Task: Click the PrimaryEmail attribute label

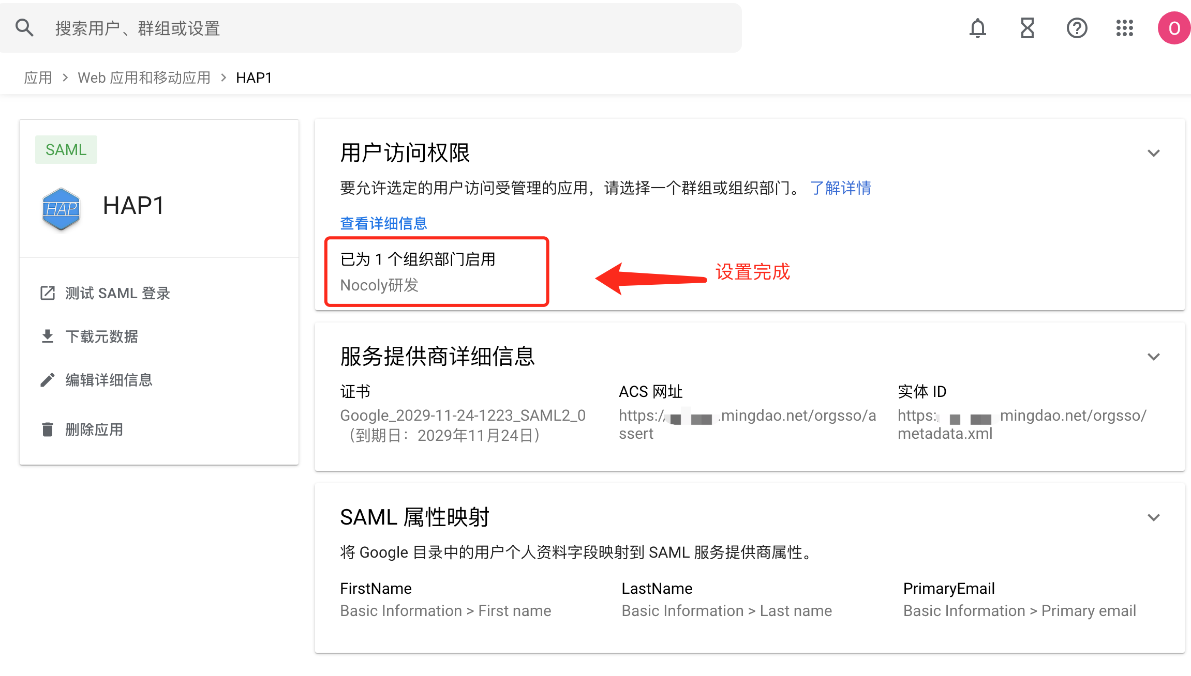Action: 949,589
